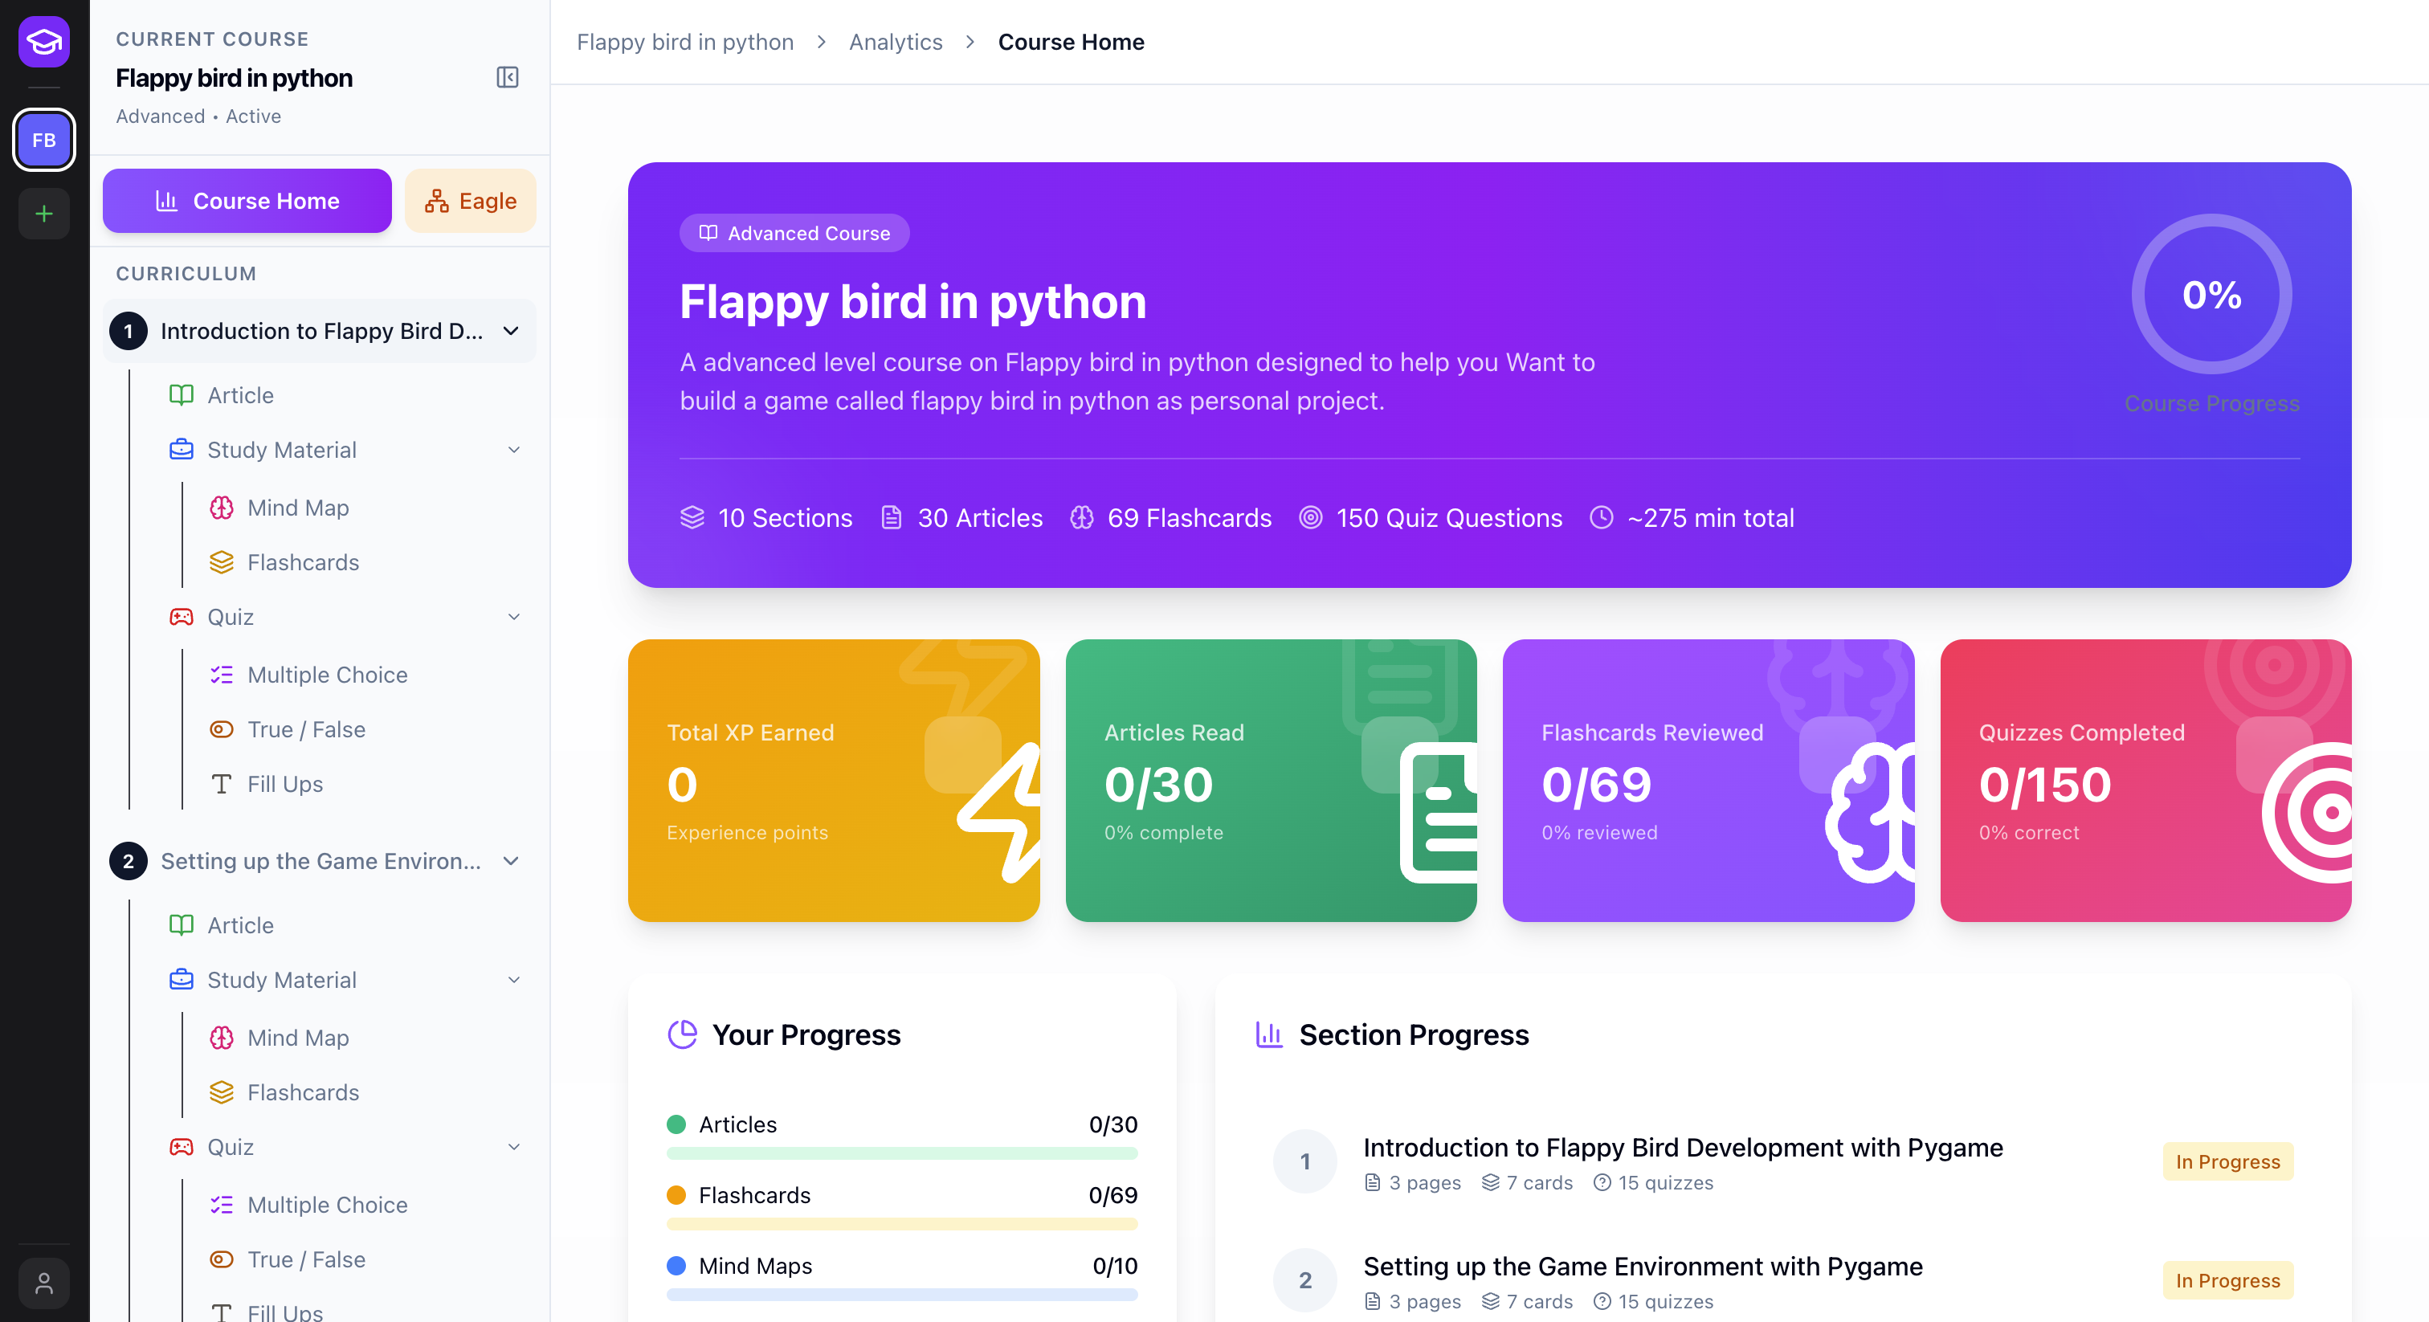
Task: Collapse the Introduction to Flappy Bird section
Action: point(511,331)
